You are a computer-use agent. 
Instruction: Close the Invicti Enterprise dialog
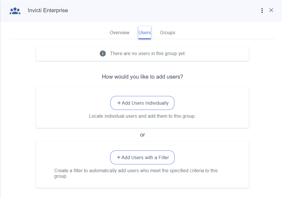click(271, 10)
